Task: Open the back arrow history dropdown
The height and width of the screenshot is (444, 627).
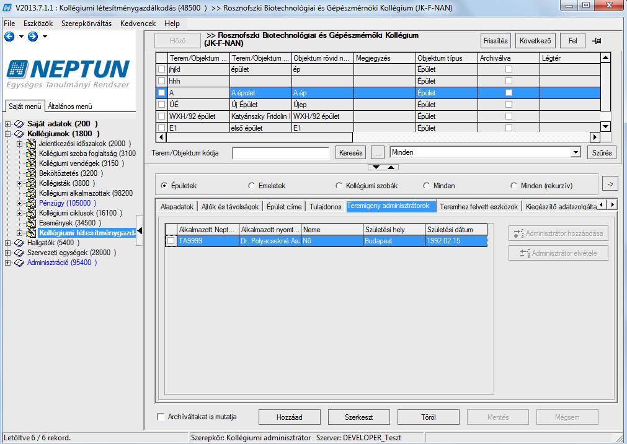Action: point(21,37)
